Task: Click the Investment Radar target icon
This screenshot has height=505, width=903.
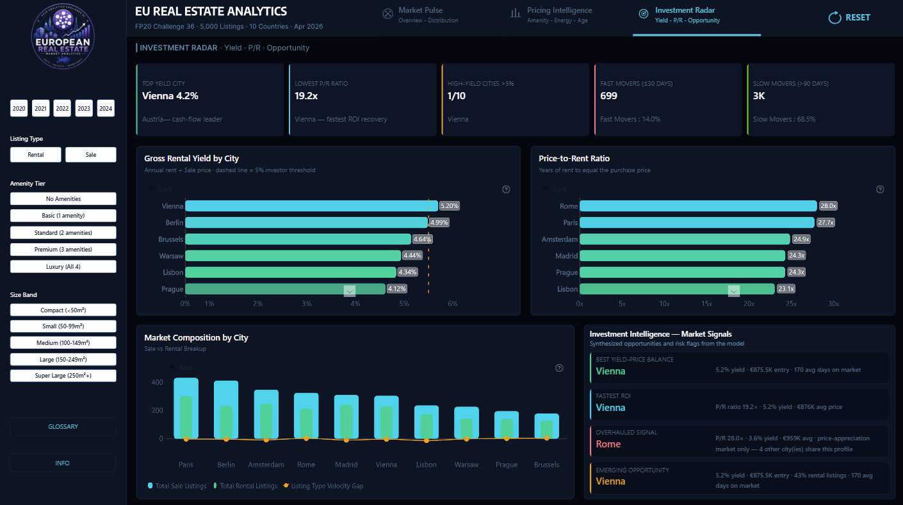Action: click(643, 14)
